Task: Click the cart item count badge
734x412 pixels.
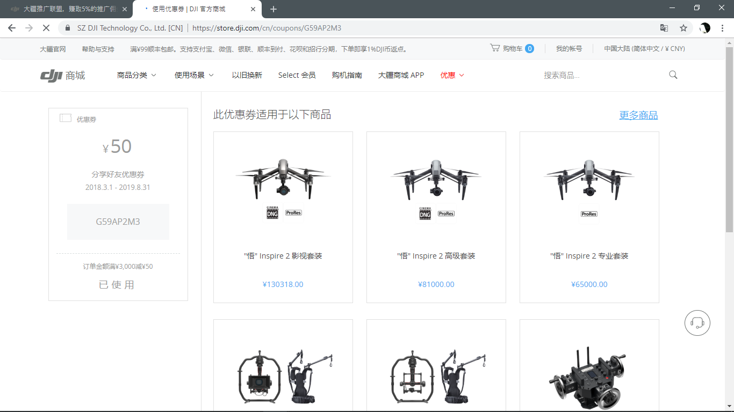Action: (x=529, y=48)
